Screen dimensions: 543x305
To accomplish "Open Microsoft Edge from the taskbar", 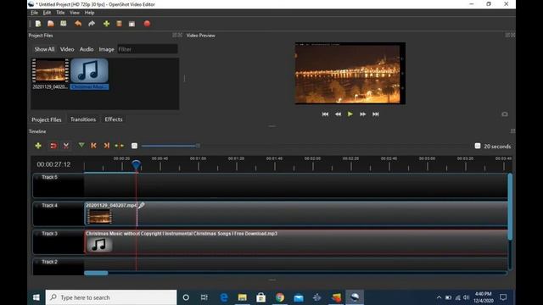I will point(224,297).
